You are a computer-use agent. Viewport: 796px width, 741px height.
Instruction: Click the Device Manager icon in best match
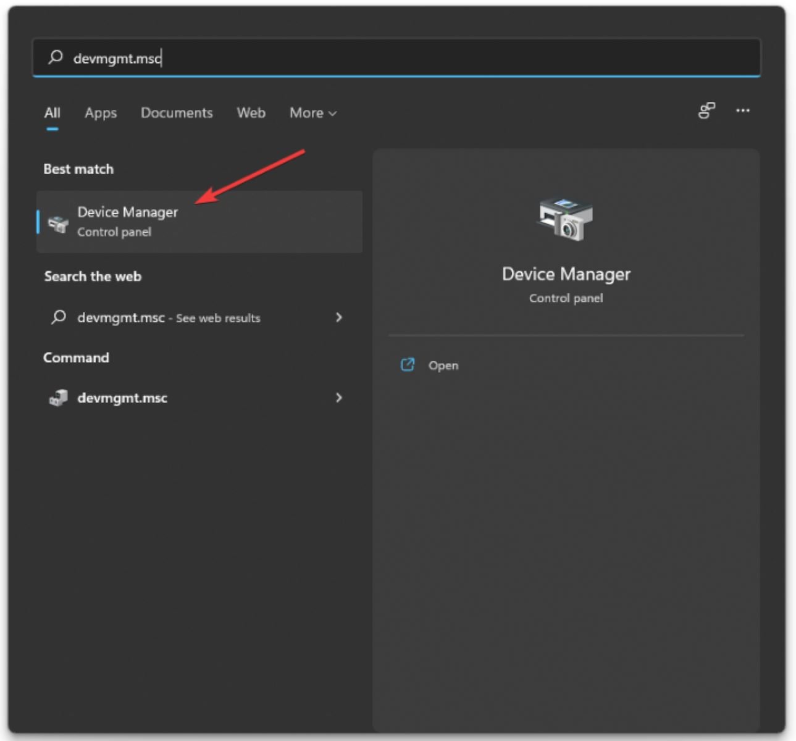pos(58,224)
